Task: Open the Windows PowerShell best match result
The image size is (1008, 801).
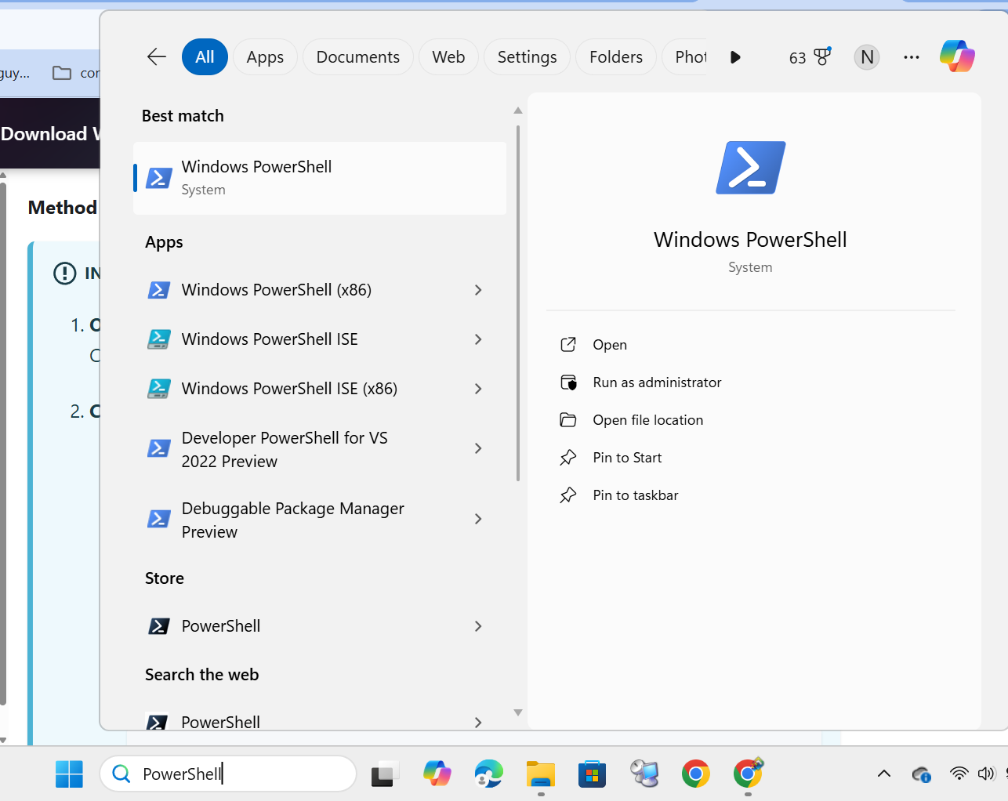Action: pyautogui.click(x=320, y=178)
